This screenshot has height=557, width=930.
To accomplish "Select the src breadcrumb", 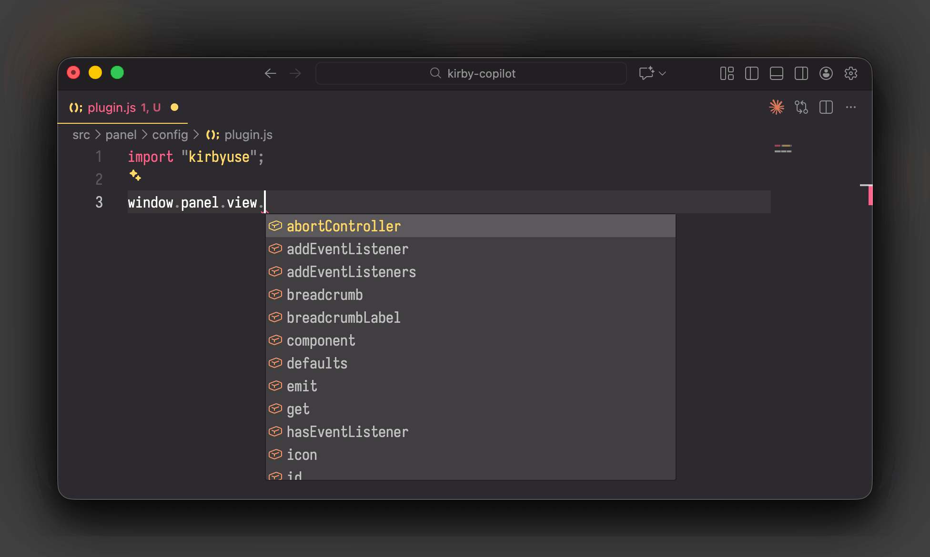I will point(81,135).
